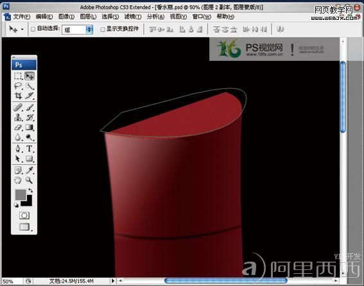This screenshot has width=364, height=286.
Task: Select the Zoom magnifier tool
Action: pyautogui.click(x=29, y=180)
